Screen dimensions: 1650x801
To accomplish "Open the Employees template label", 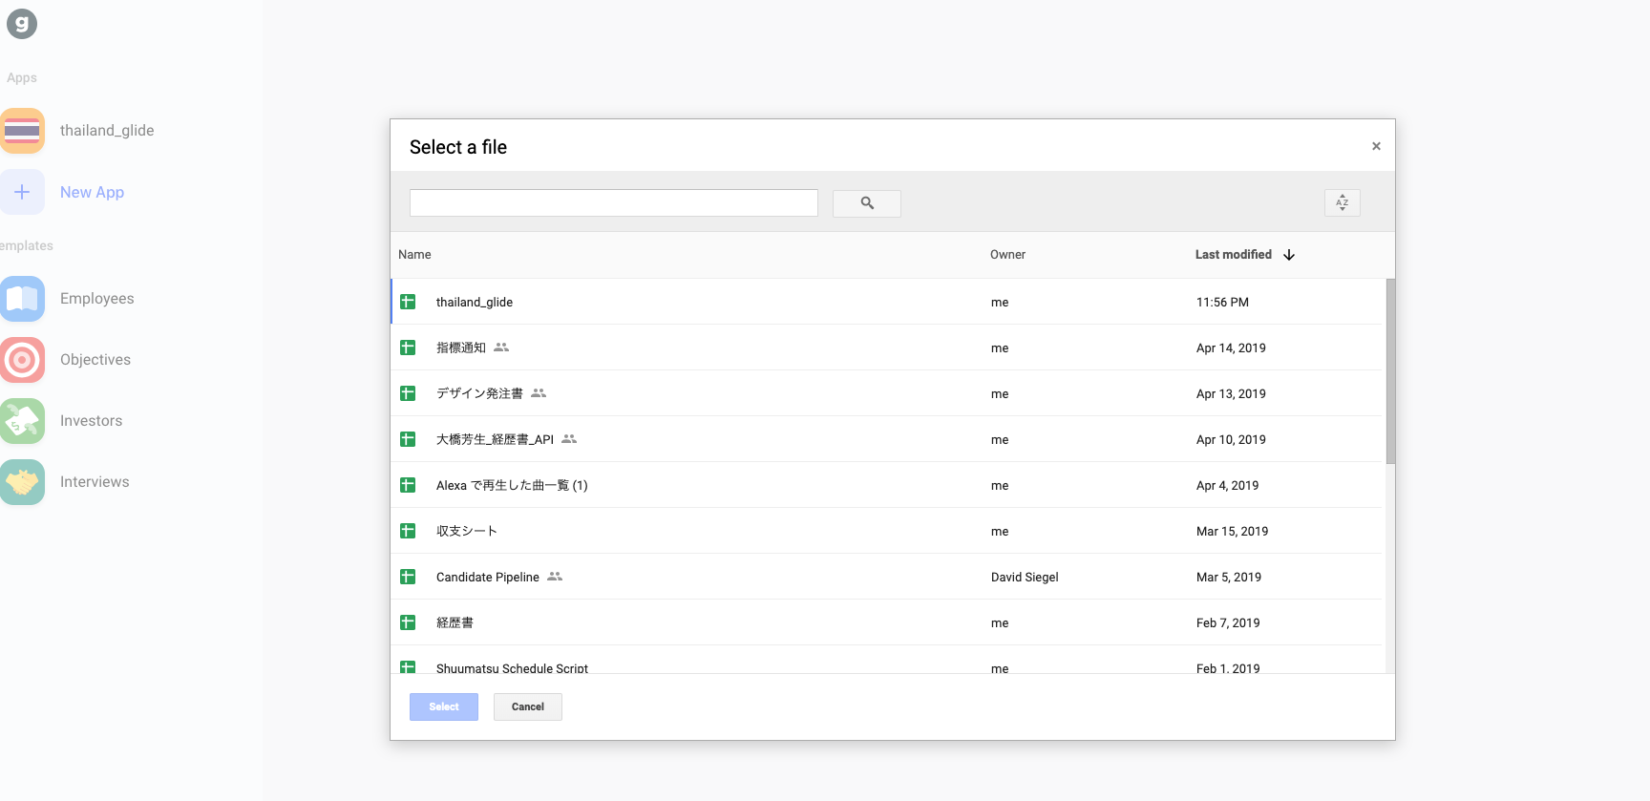I will point(96,299).
